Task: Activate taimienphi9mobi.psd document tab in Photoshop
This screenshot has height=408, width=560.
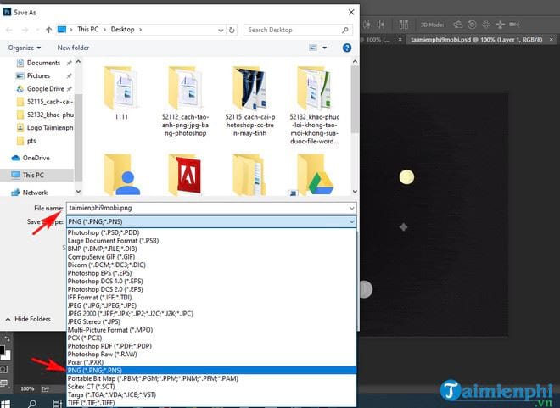Action: [x=477, y=40]
